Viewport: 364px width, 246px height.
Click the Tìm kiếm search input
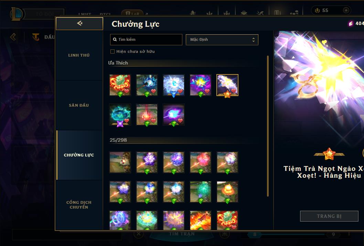coord(146,39)
